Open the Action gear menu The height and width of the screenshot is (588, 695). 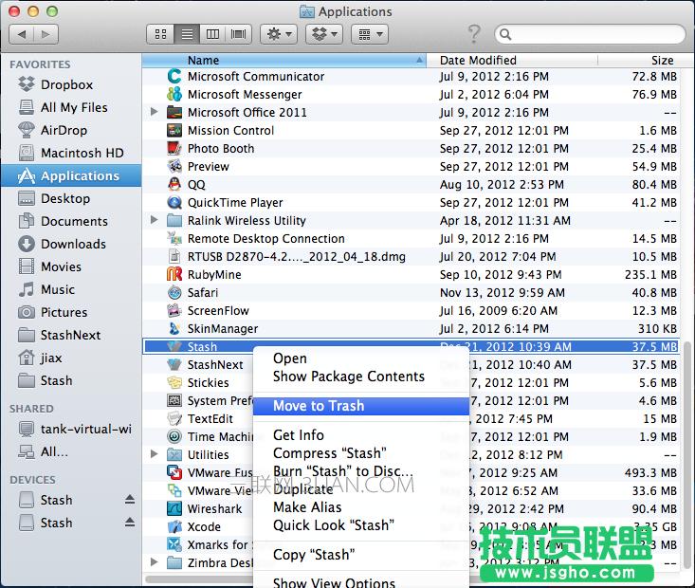279,34
